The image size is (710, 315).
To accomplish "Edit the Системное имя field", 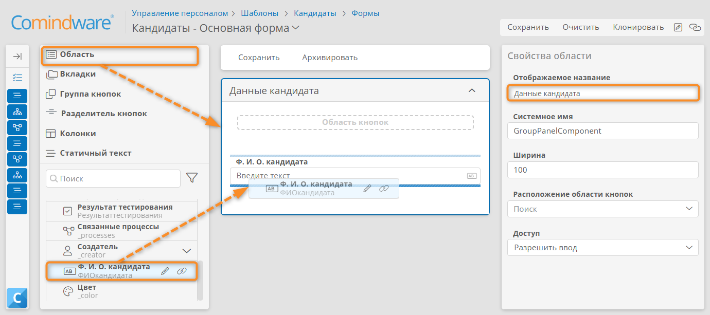I will pos(602,131).
